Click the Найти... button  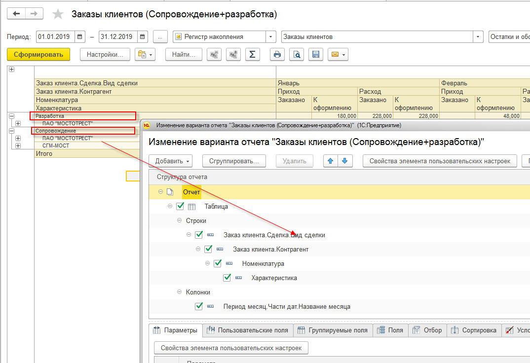click(184, 54)
